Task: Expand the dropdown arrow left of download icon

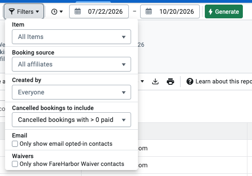Action: 142,81
